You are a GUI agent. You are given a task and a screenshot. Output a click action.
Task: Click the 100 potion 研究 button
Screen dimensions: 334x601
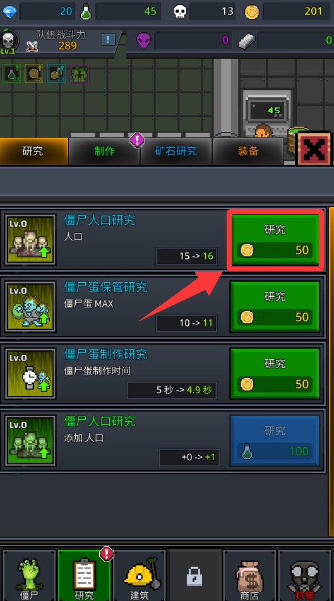[x=275, y=441]
